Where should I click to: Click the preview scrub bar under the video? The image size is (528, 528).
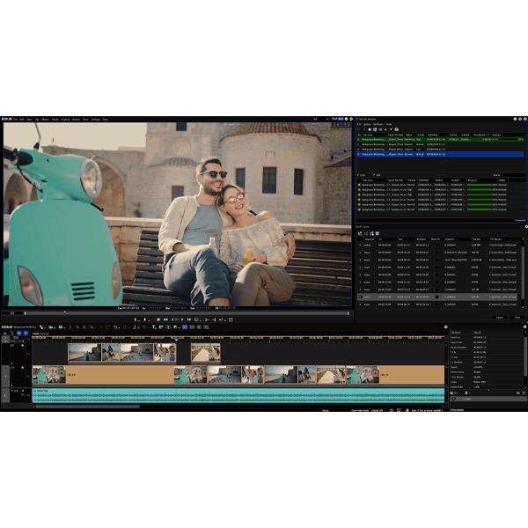(187, 313)
